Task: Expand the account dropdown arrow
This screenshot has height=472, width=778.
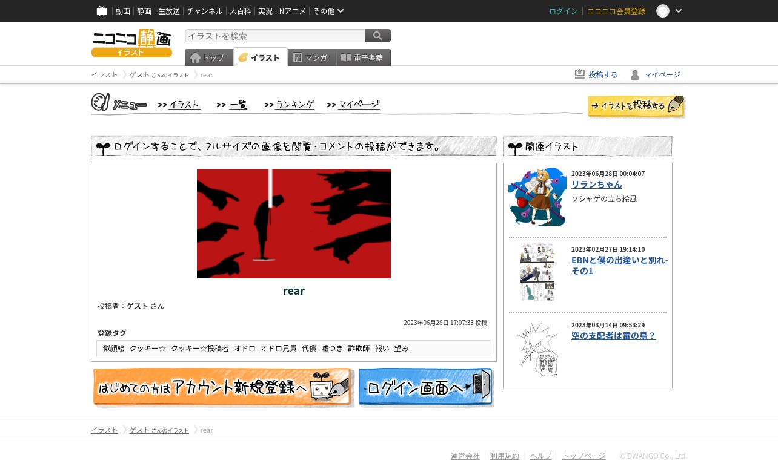Action: click(679, 11)
